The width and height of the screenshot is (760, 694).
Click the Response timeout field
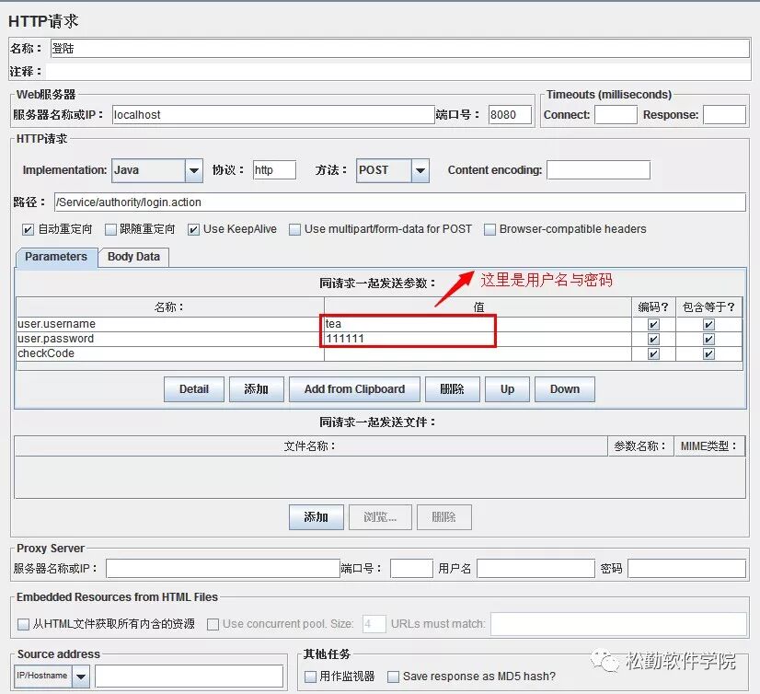click(724, 115)
